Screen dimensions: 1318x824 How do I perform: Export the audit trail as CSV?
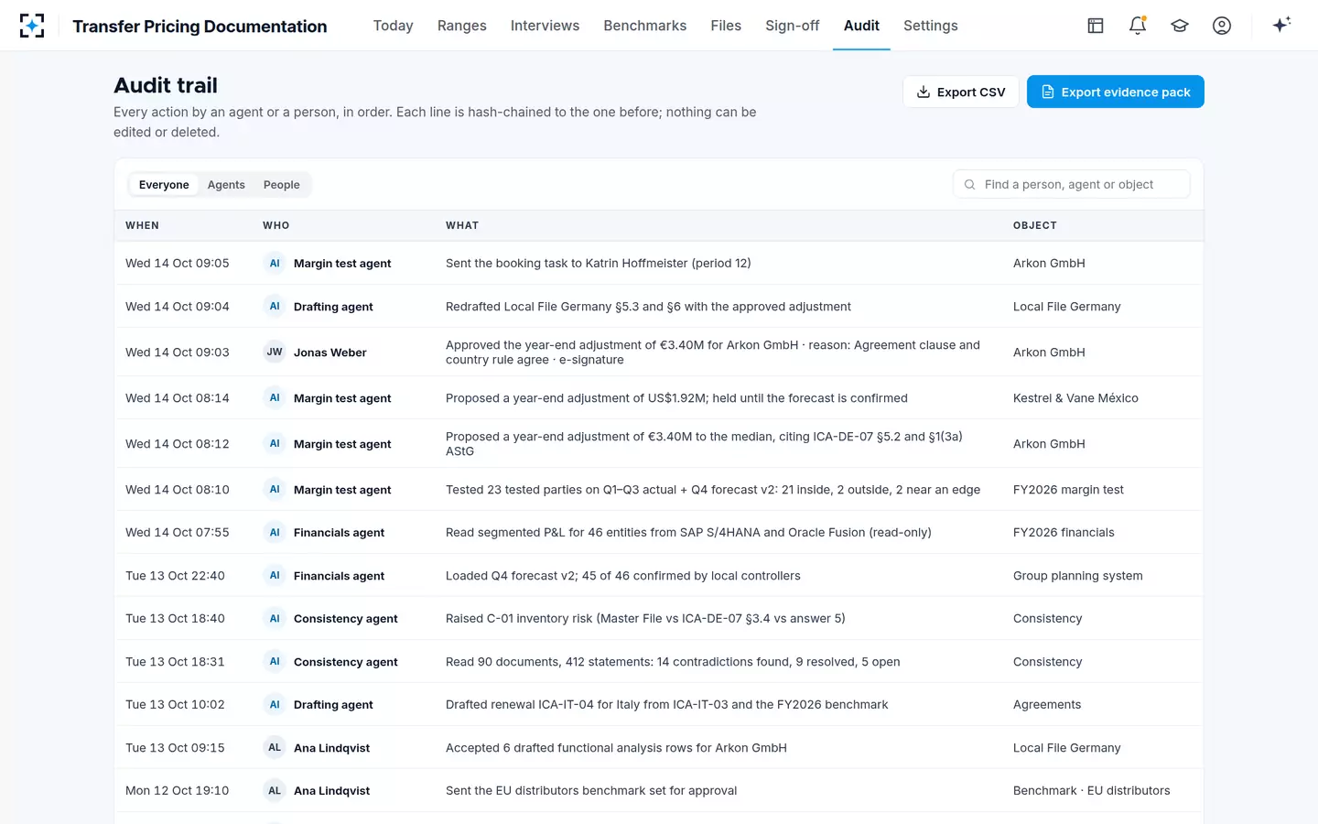(961, 92)
